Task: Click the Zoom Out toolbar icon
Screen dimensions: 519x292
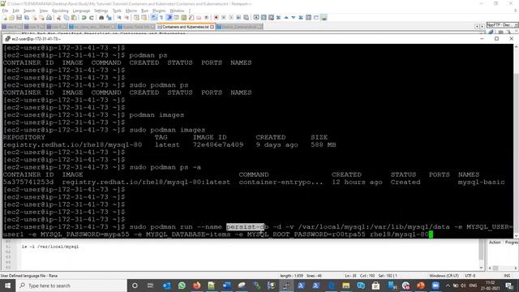Action: [x=127, y=18]
